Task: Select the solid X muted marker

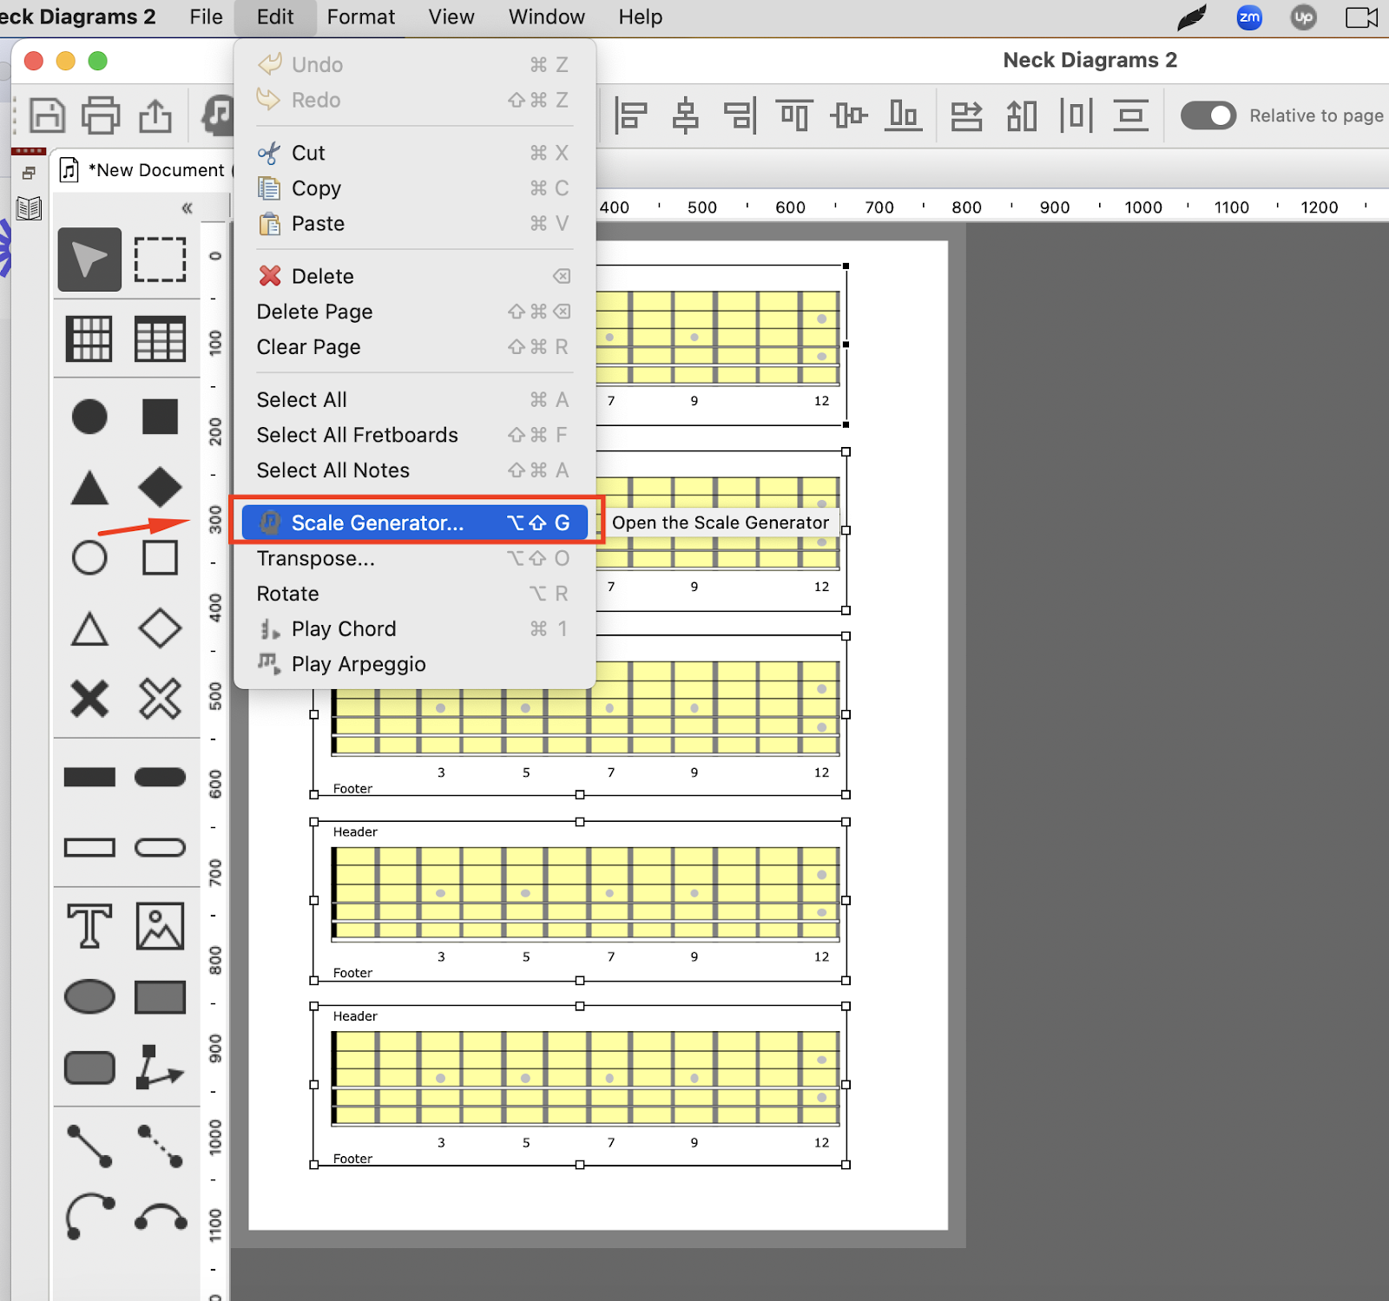Action: click(x=89, y=699)
